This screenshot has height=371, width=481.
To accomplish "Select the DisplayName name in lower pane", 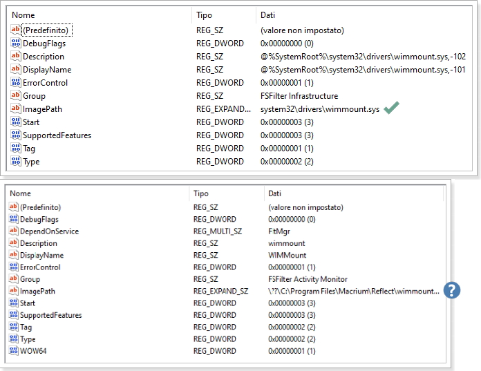I will tap(41, 255).
